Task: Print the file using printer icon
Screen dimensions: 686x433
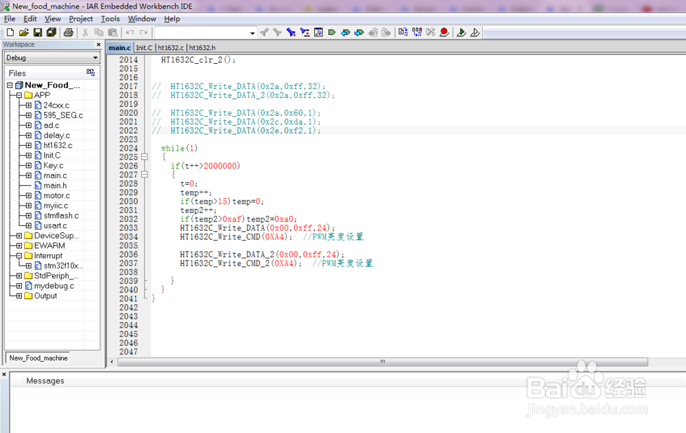Action: coord(68,32)
